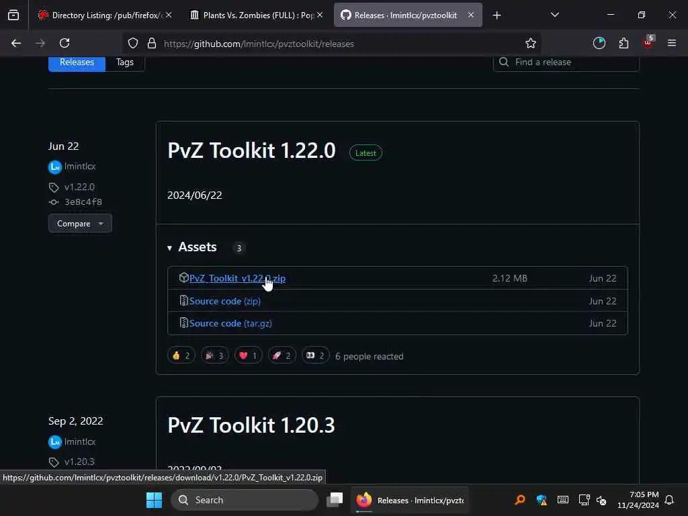List all tabs with chevron dropdown
Viewport: 688px width, 516px height.
pos(554,15)
